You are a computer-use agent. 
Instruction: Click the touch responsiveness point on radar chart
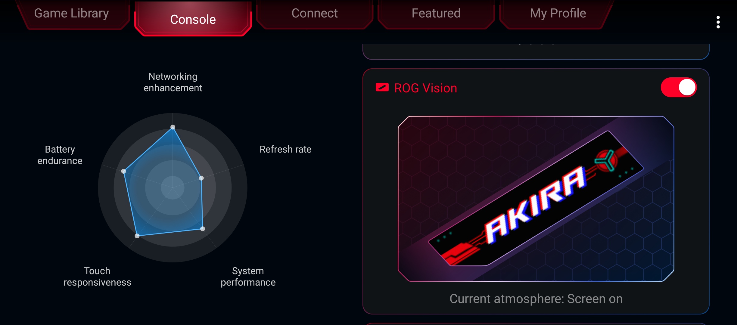click(137, 236)
